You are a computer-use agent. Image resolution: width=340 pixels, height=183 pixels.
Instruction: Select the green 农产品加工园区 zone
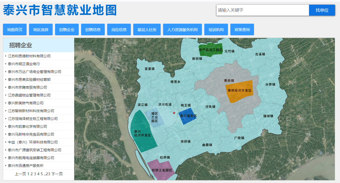(x=211, y=50)
